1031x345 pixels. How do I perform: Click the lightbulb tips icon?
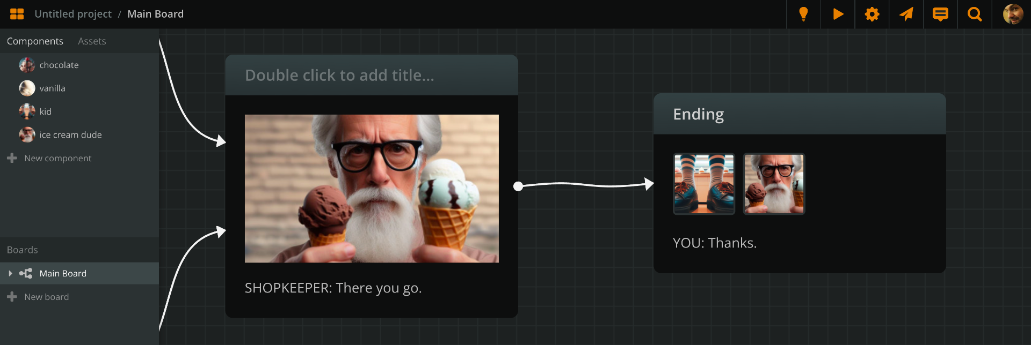point(803,14)
